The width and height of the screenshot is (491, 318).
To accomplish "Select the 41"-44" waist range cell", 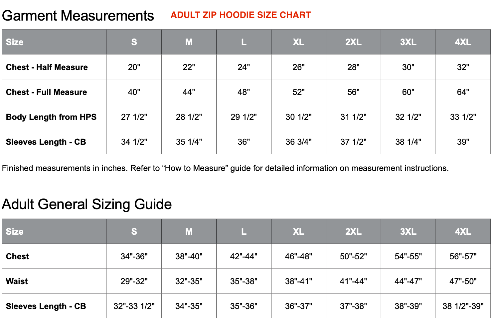I will click(x=353, y=281).
